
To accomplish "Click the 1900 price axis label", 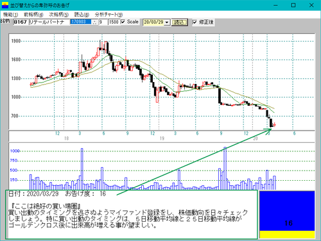I will point(16,41).
